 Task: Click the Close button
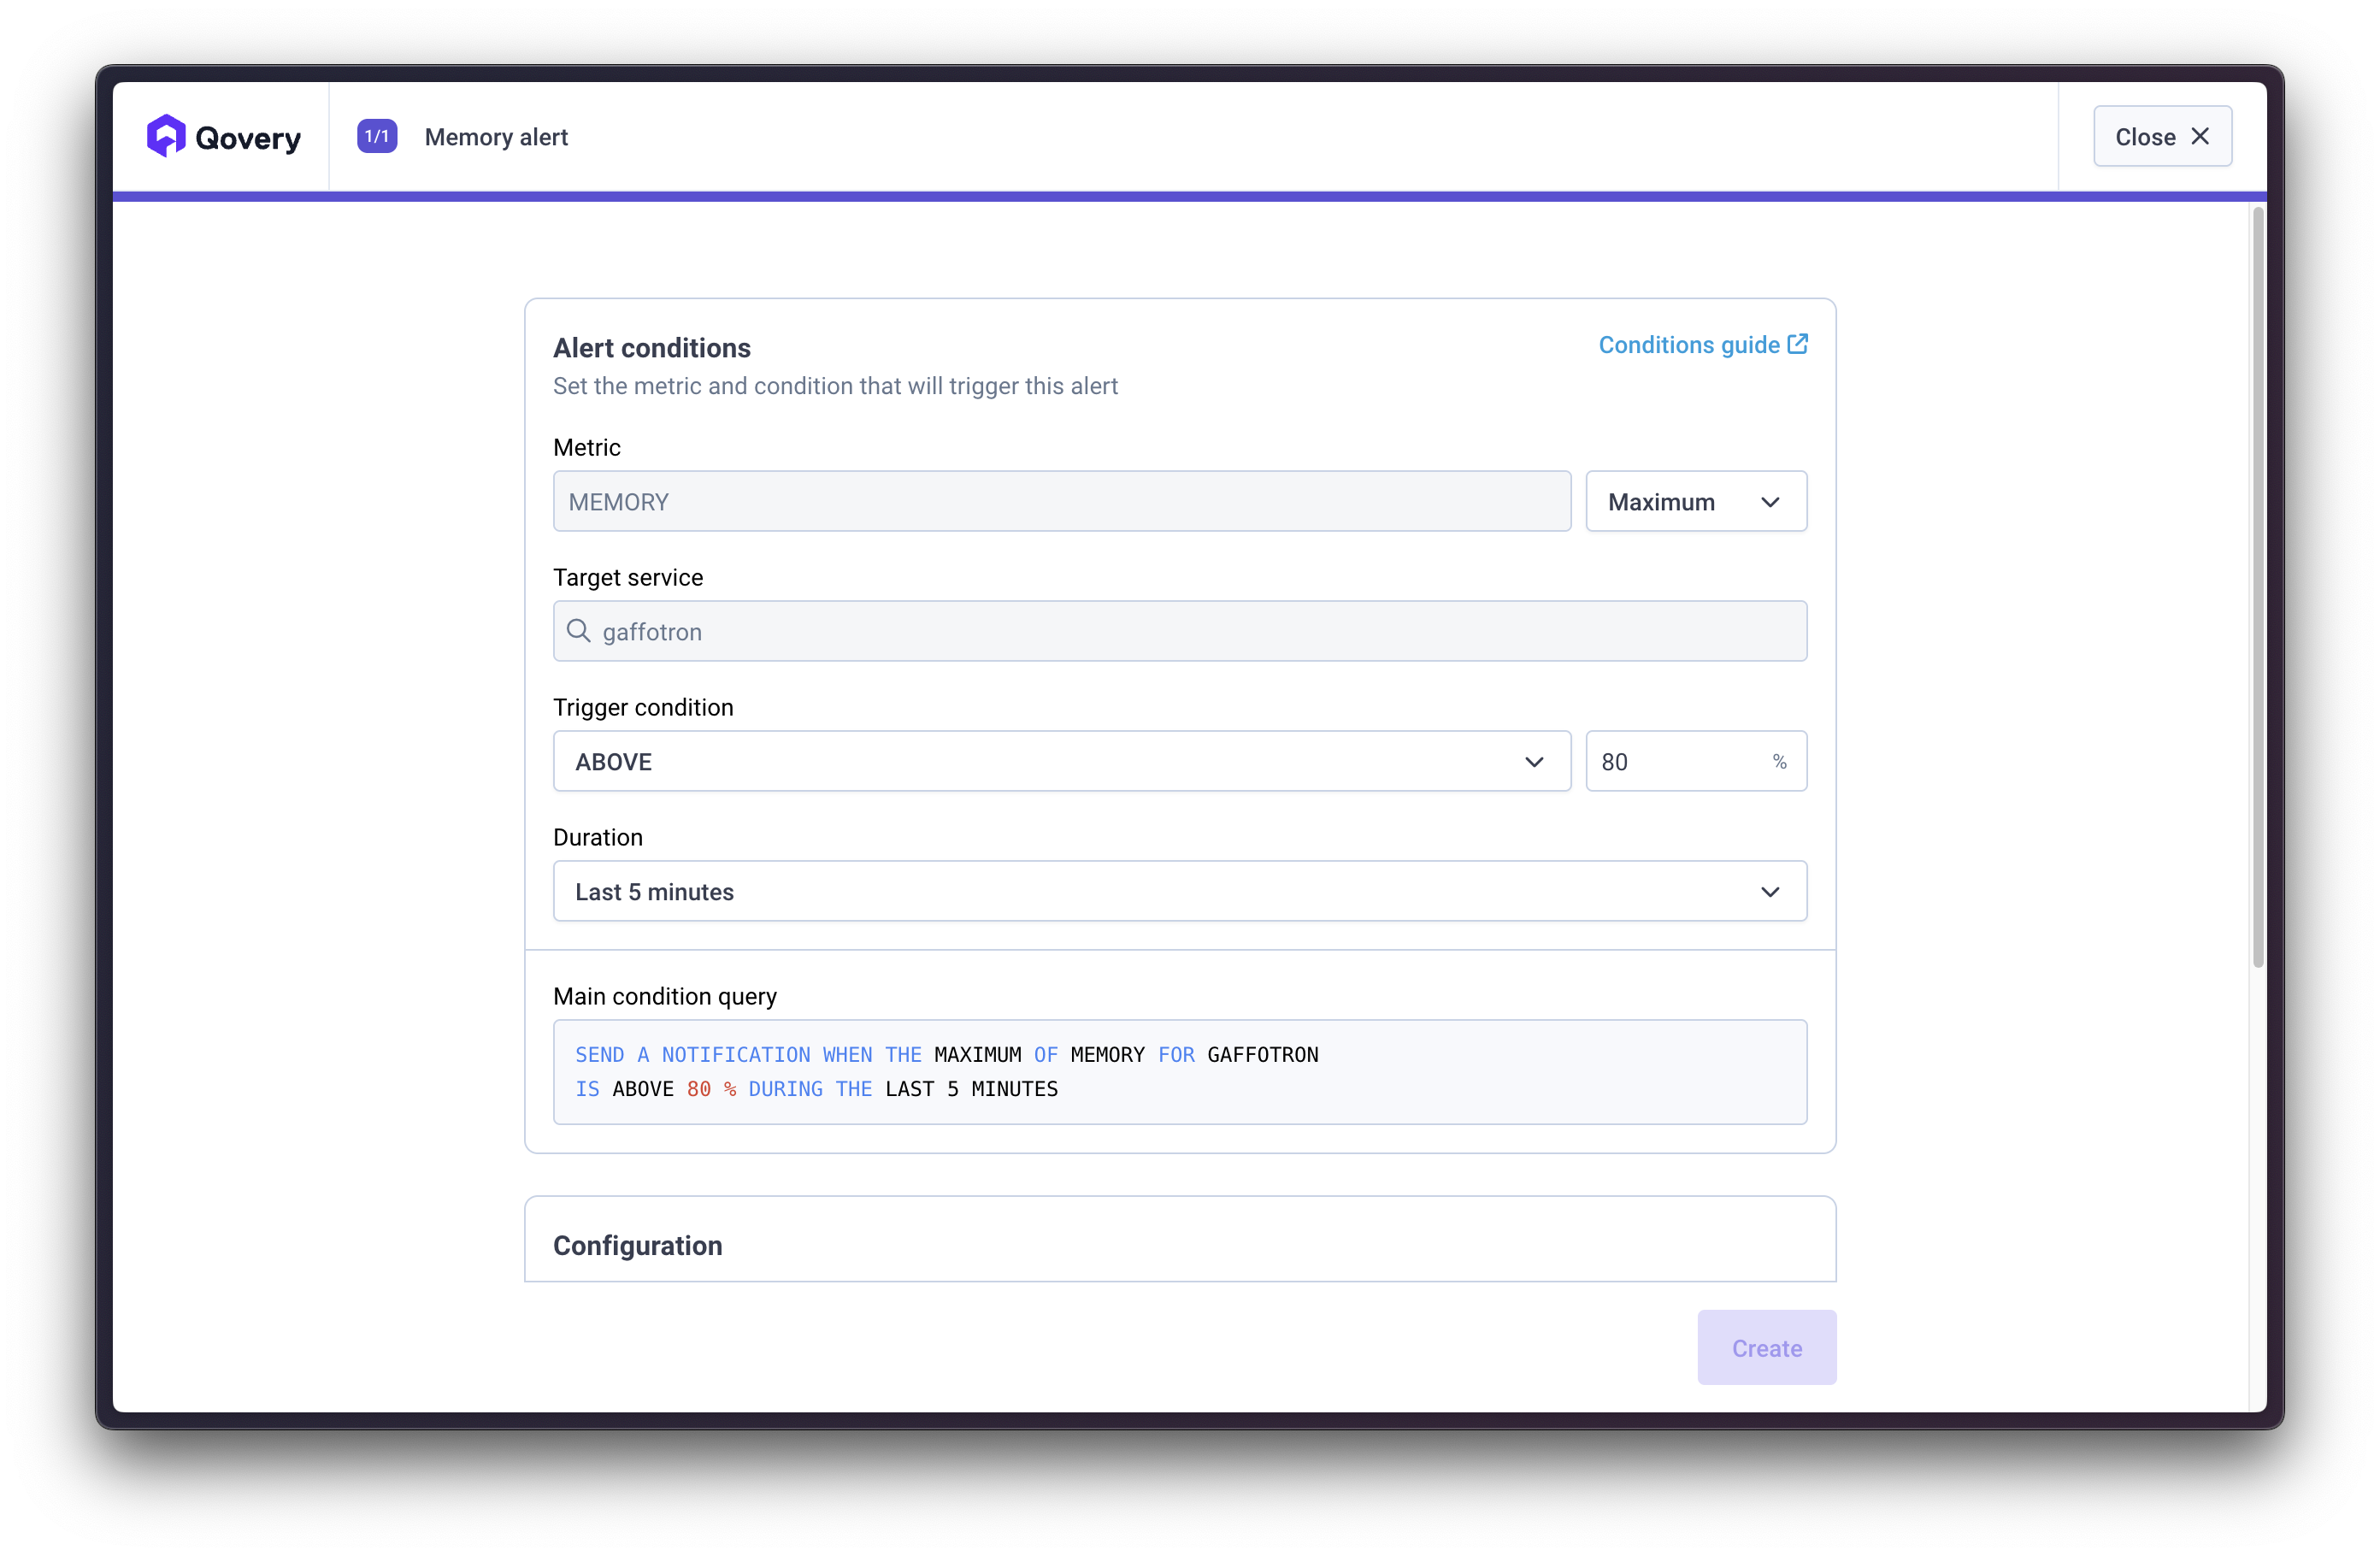click(2162, 136)
